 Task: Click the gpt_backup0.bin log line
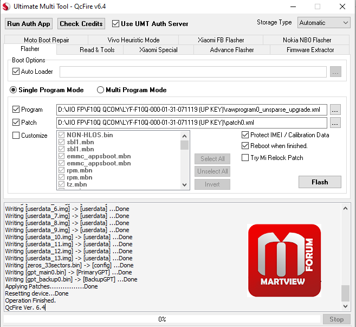pyautogui.click(x=71, y=279)
